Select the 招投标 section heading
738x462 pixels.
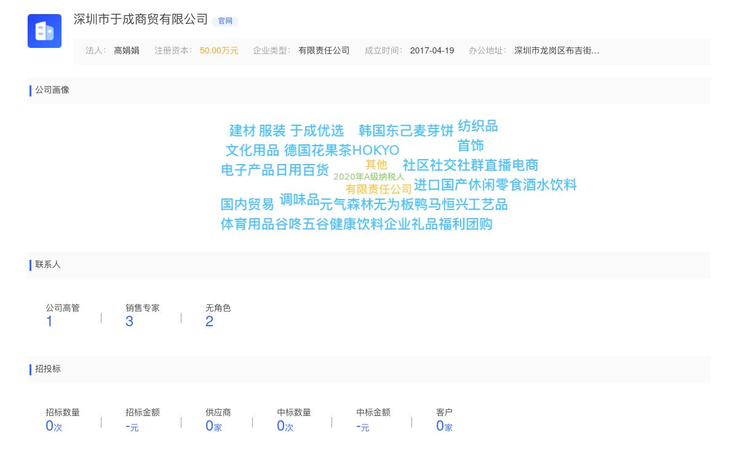48,369
